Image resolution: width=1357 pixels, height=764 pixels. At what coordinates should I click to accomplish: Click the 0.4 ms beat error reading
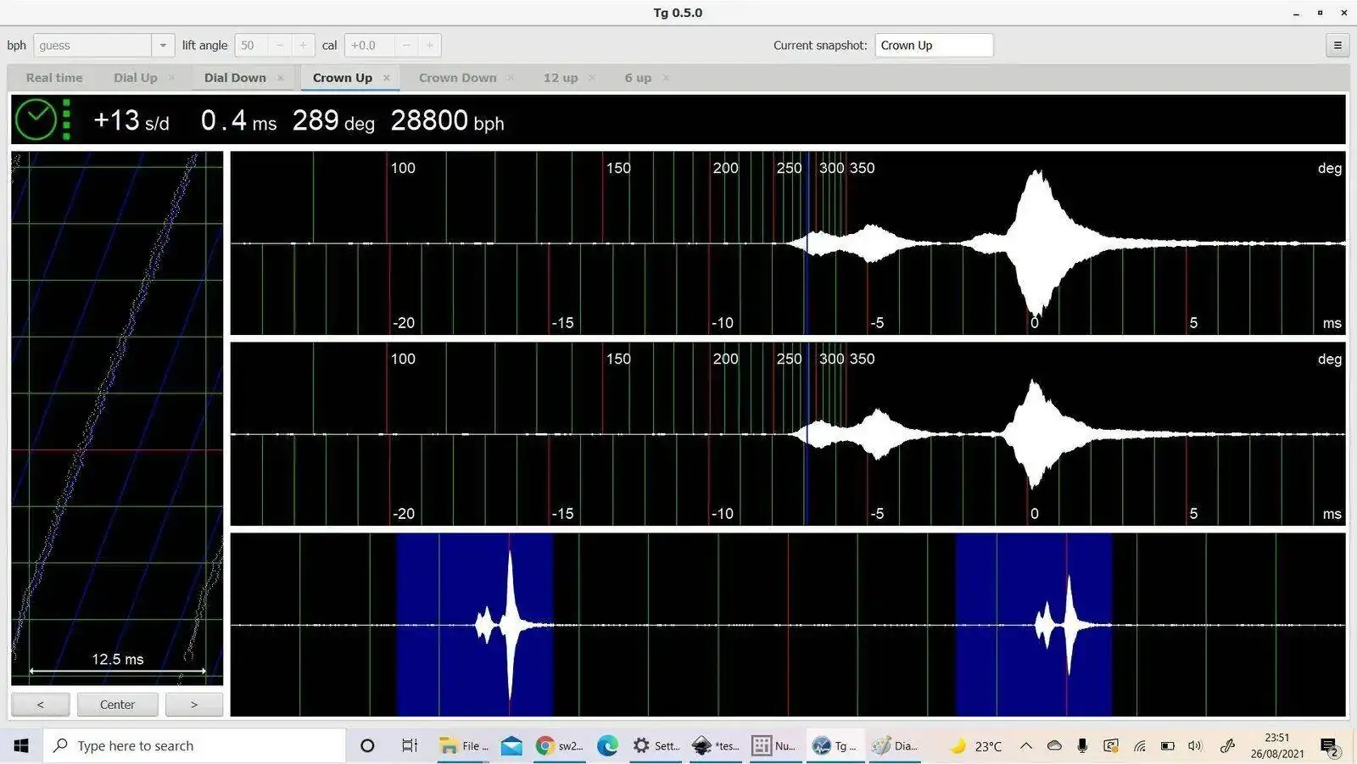point(238,120)
